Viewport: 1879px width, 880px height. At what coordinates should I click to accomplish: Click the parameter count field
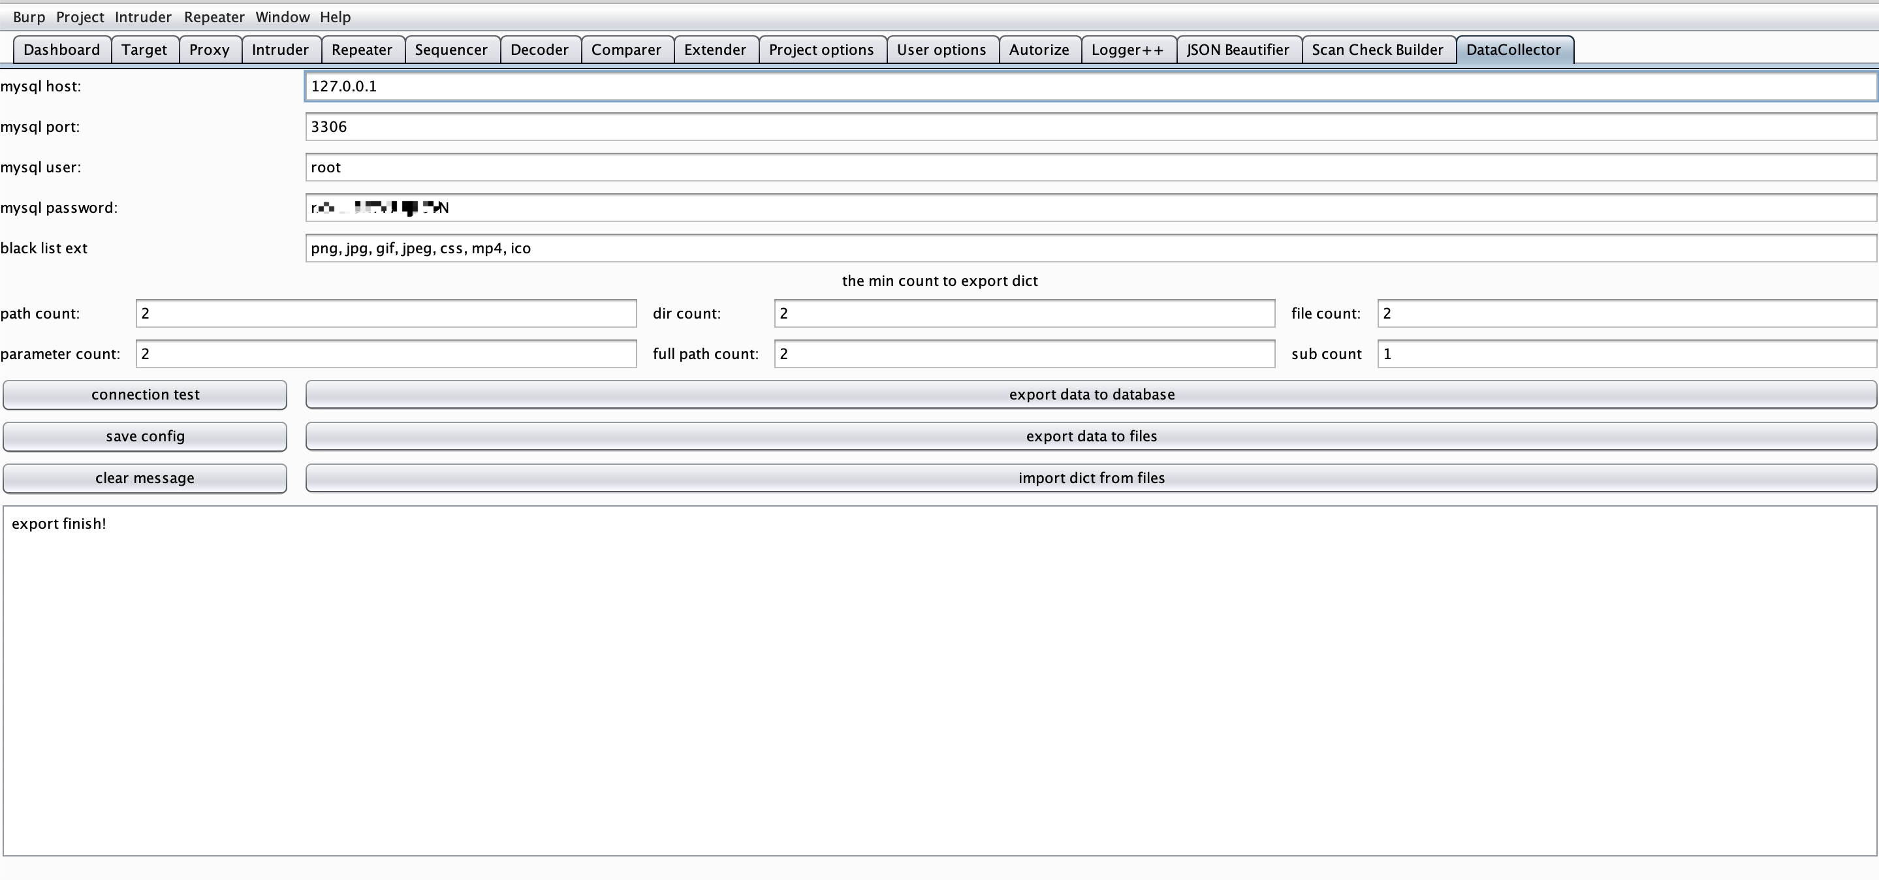point(385,354)
